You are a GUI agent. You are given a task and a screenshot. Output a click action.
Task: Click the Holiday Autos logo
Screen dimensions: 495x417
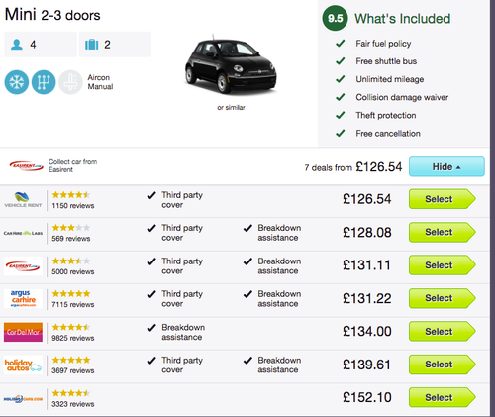(x=23, y=365)
